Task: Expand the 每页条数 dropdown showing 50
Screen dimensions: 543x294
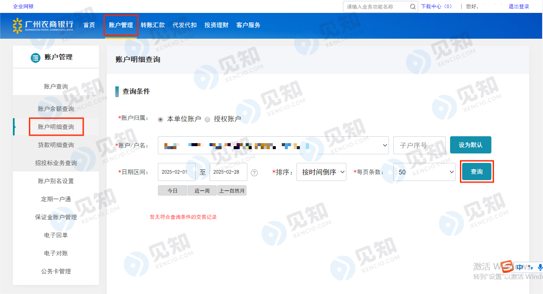Action: pyautogui.click(x=424, y=172)
